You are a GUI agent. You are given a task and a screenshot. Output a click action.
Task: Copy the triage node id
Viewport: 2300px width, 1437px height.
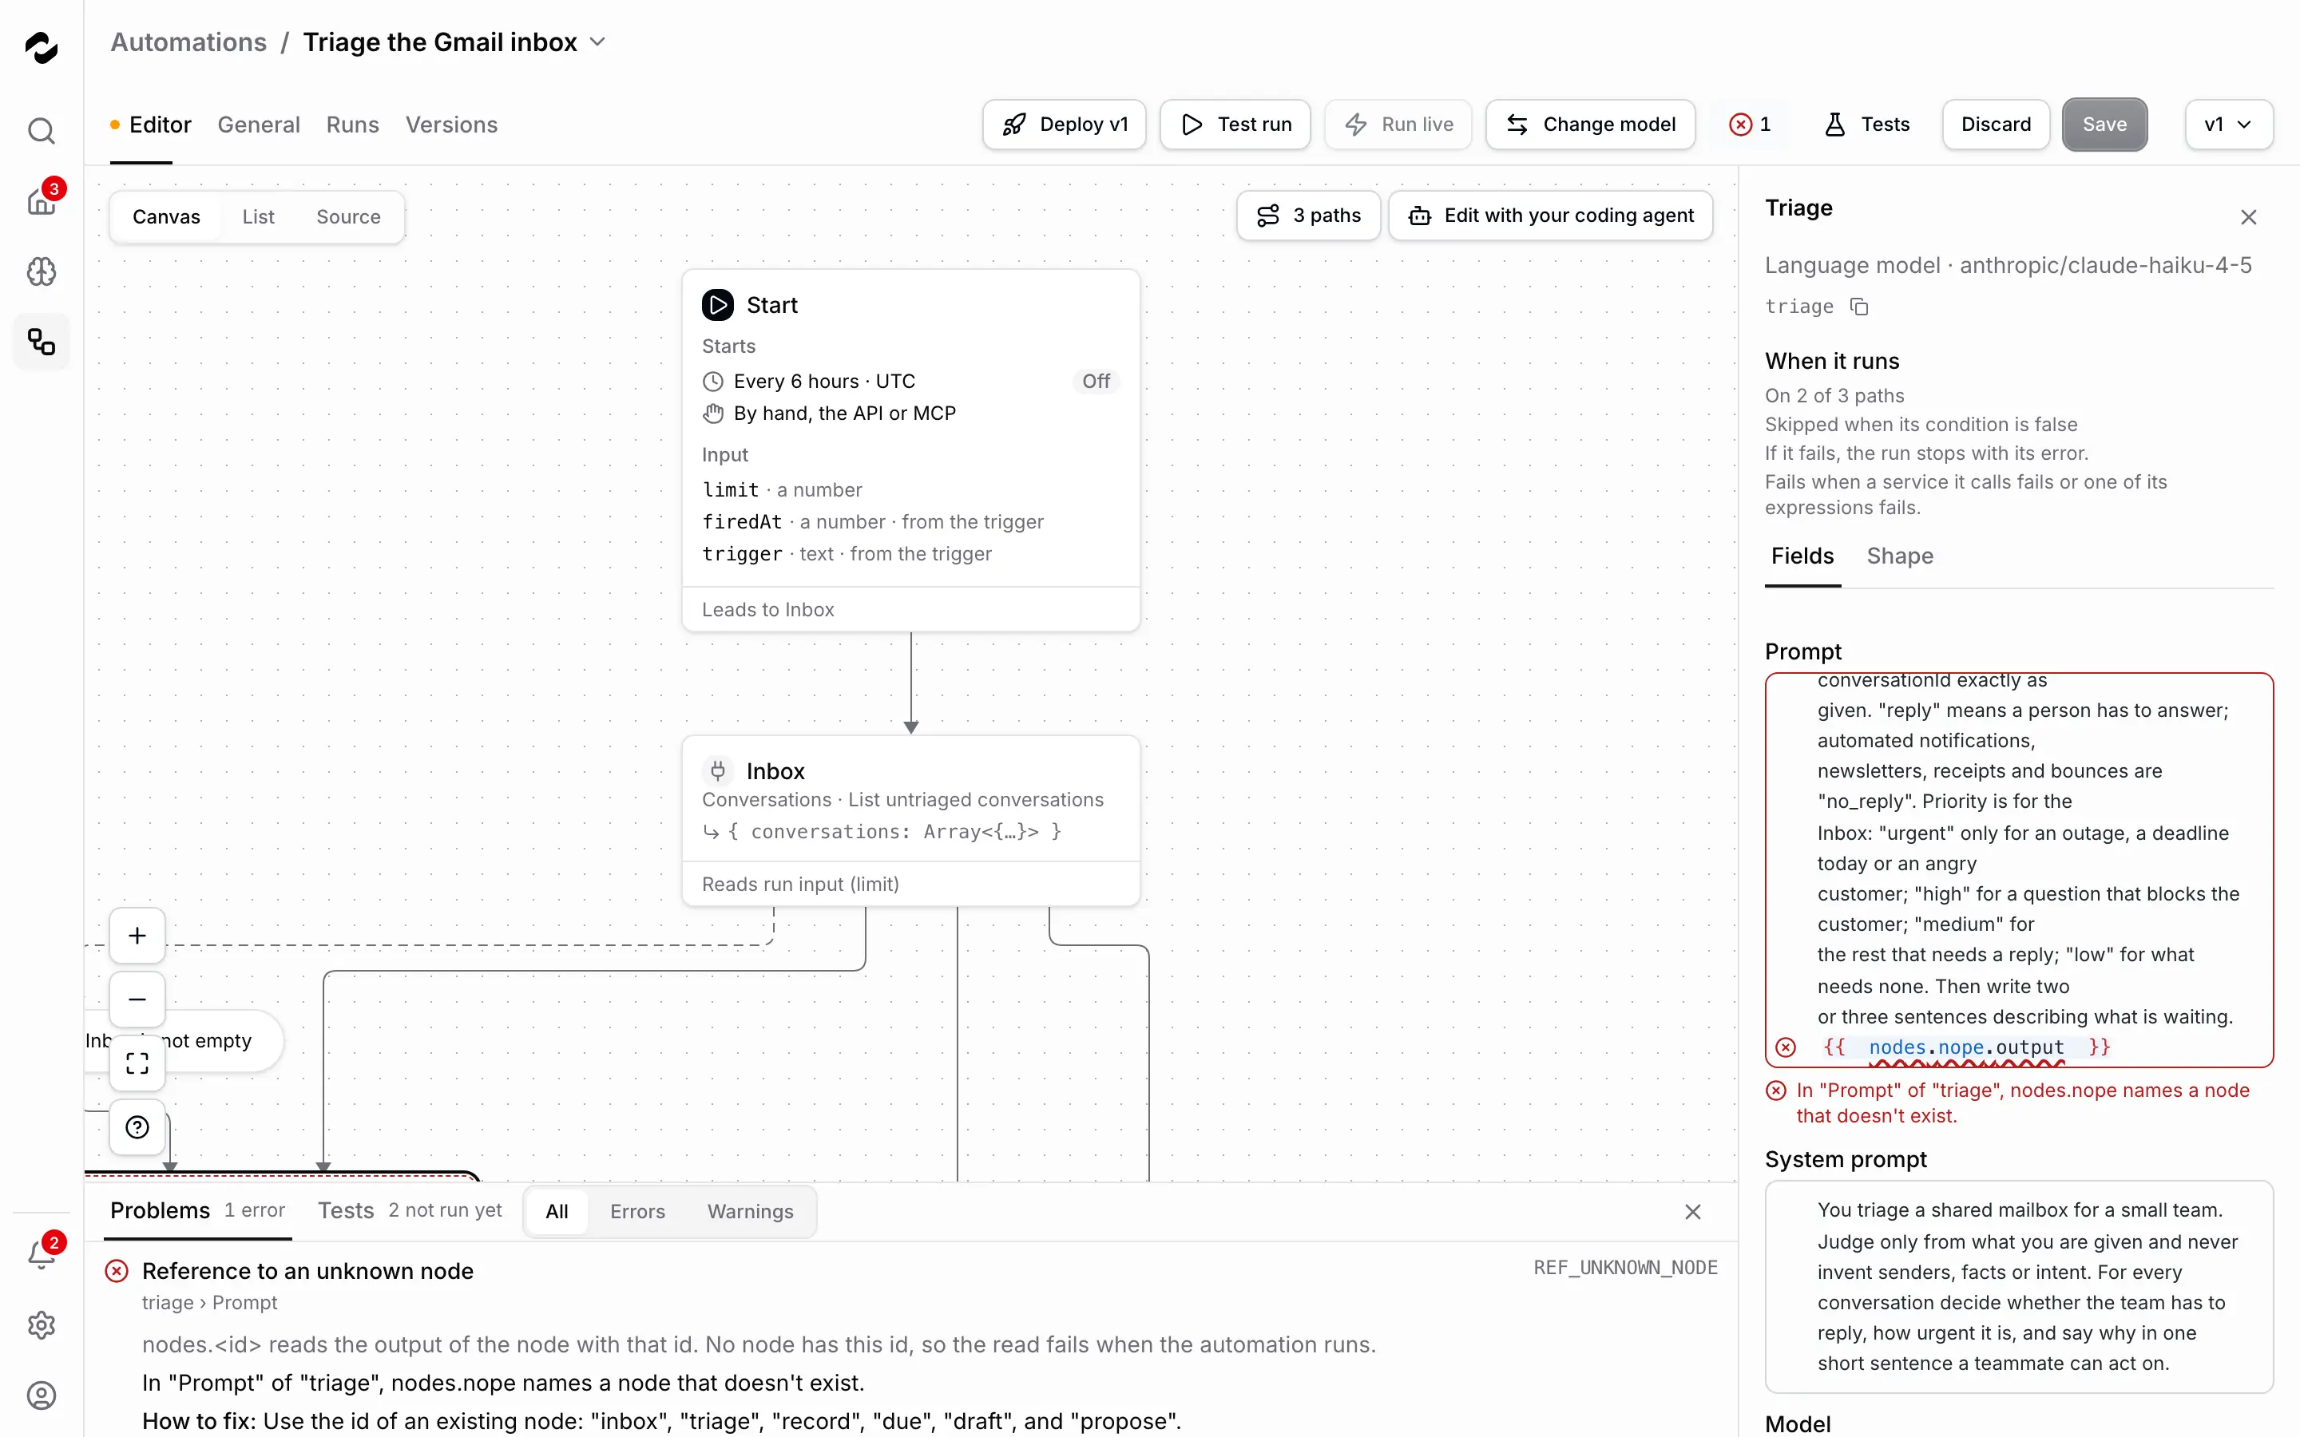pyautogui.click(x=1859, y=306)
